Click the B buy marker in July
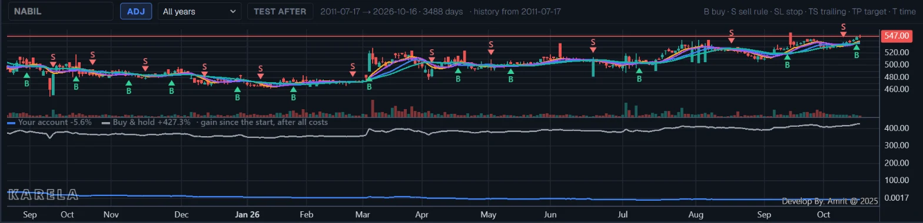 pos(639,75)
